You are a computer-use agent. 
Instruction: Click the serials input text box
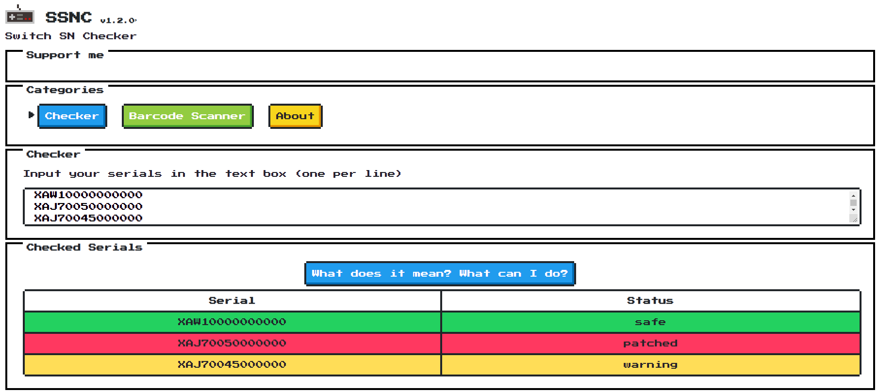[442, 207]
